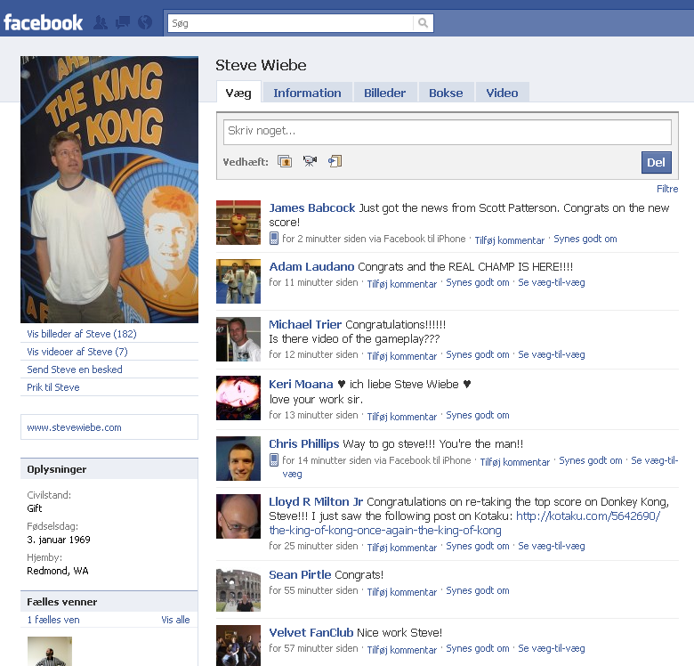The image size is (694, 666).
Task: Click the 'Oplysninger' section header
Action: 109,469
